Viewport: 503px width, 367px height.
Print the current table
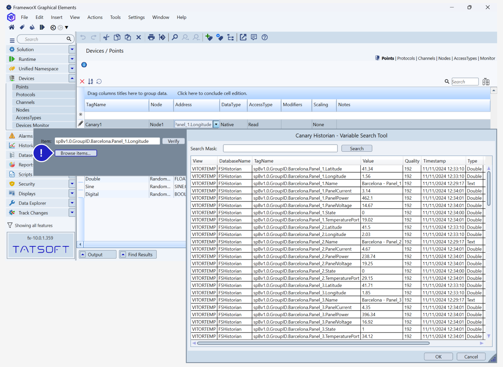[x=151, y=37]
